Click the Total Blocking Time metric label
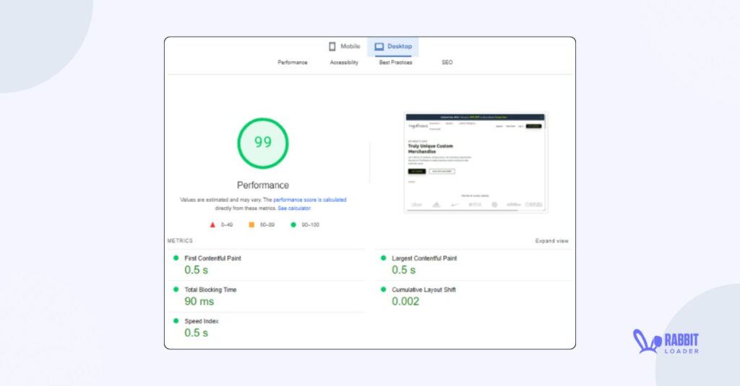Viewport: 740px width, 386px height. [x=210, y=290]
